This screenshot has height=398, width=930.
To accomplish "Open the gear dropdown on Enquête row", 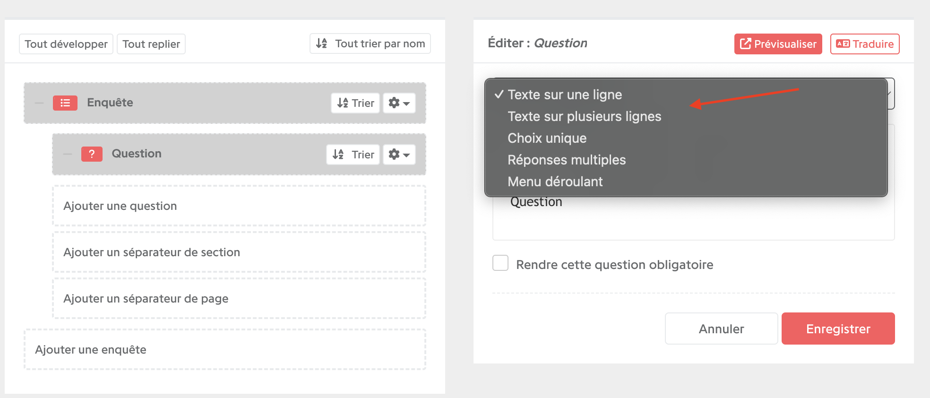I will click(399, 103).
